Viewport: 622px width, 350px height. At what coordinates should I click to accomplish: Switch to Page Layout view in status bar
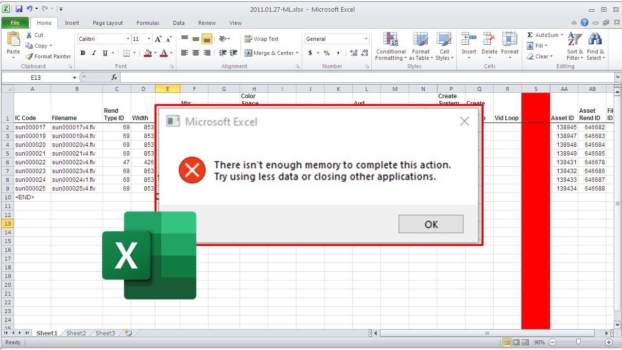(516, 342)
